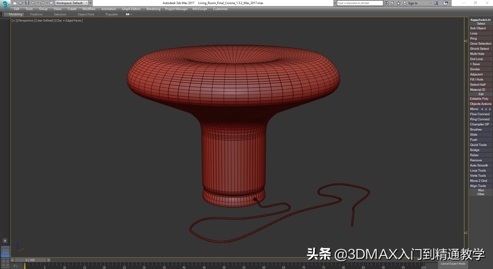Image resolution: width=493 pixels, height=269 pixels.
Task: Save the scene using the floppy disk icon
Action: point(27,3)
